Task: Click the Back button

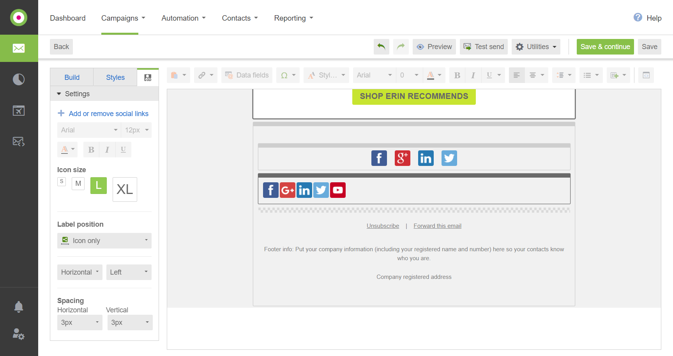Action: click(61, 47)
